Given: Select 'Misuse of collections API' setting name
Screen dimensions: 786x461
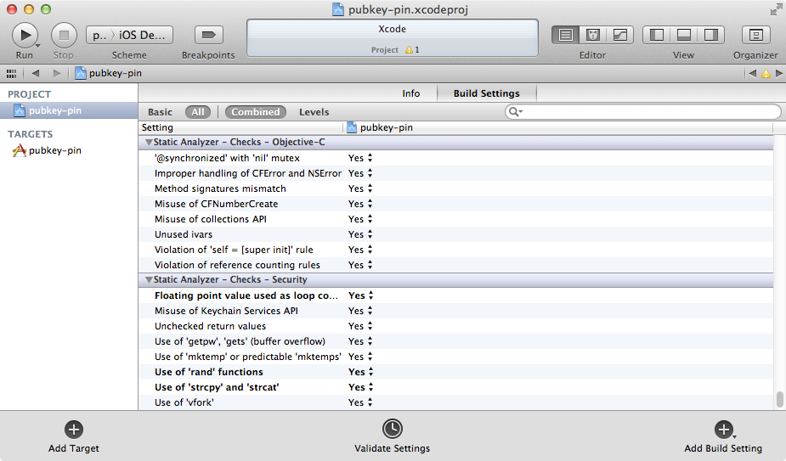Looking at the screenshot, I should point(211,219).
